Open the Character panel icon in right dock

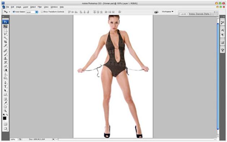(223, 30)
